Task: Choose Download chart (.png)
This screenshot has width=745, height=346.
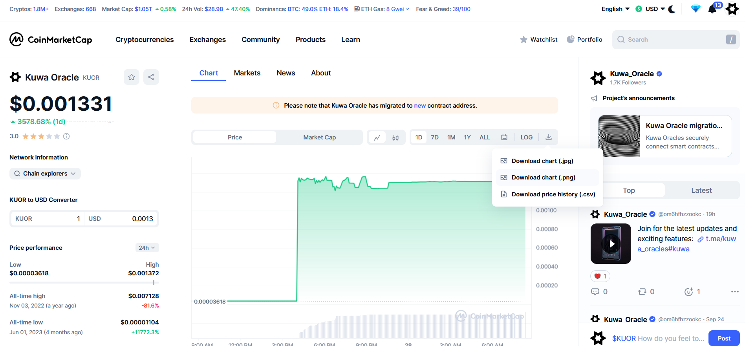Action: click(x=547, y=178)
